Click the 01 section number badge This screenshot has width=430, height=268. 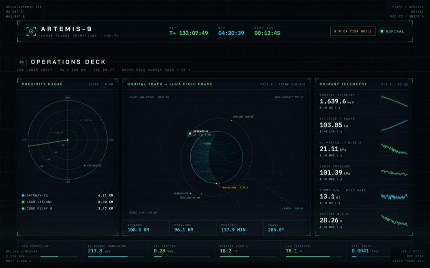point(21,62)
